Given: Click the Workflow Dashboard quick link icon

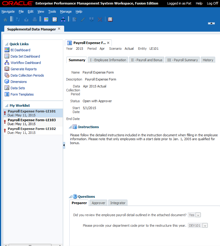Looking at the screenshot, I should click(7, 62).
